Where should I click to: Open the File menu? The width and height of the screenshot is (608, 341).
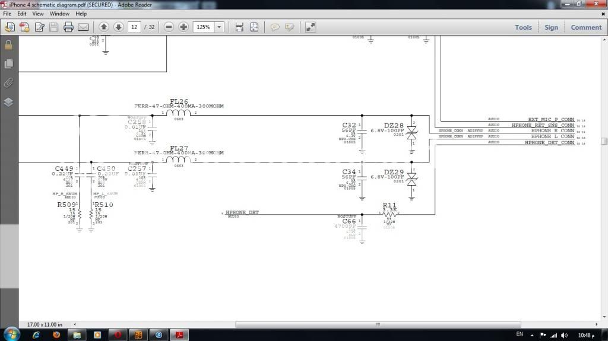(x=7, y=13)
